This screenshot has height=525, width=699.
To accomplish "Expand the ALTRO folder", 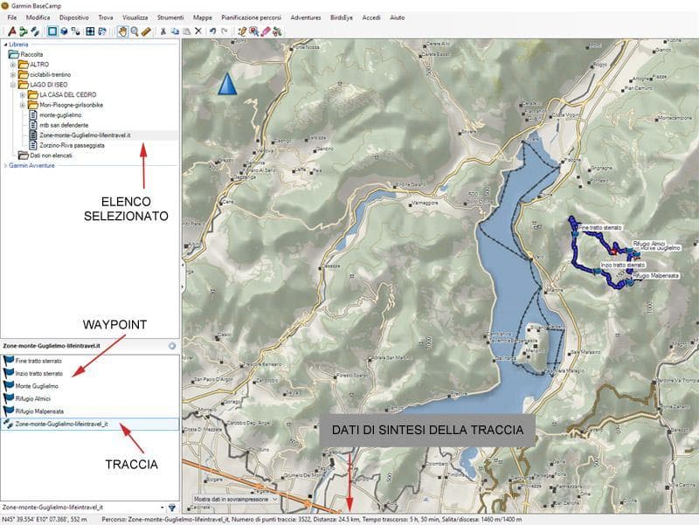I will coord(13,65).
